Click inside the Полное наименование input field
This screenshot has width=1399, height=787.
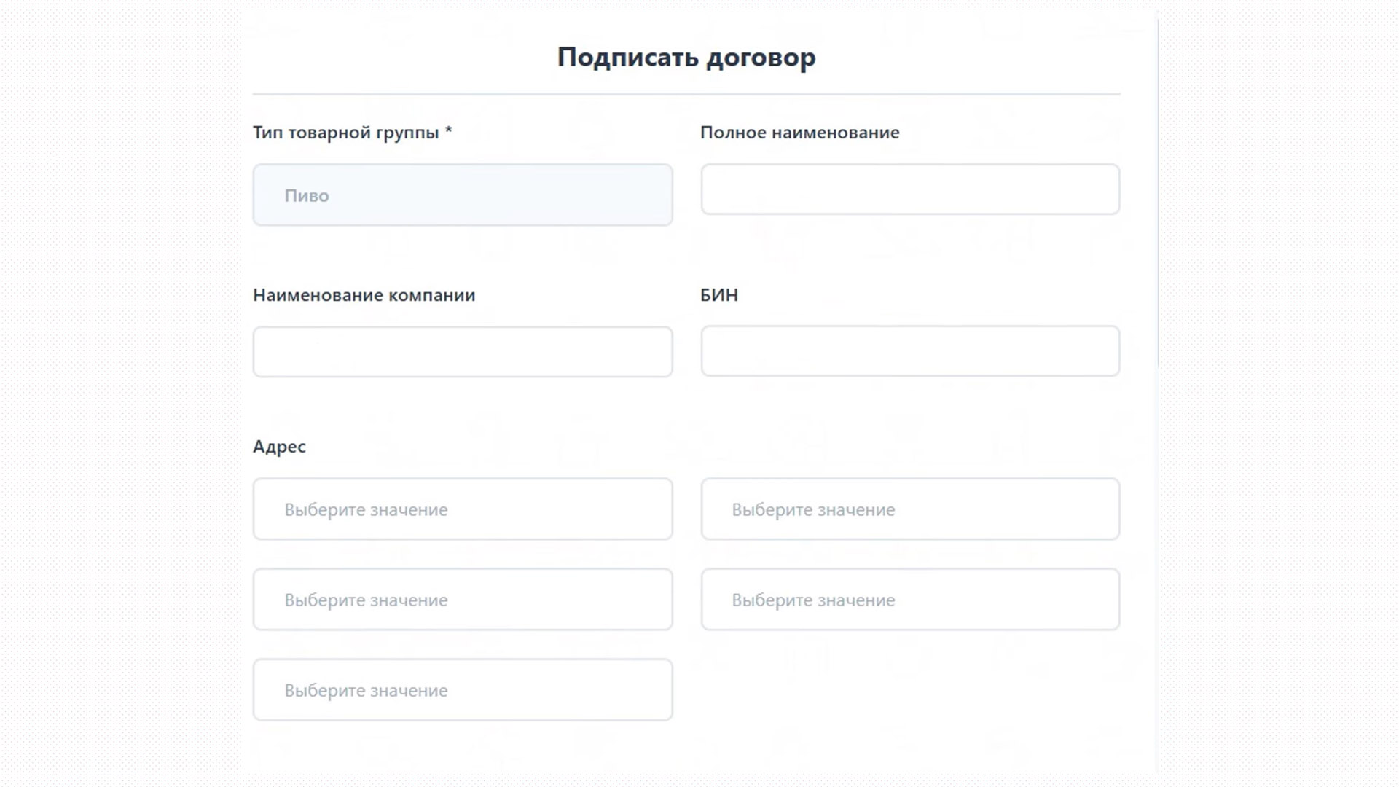click(910, 189)
